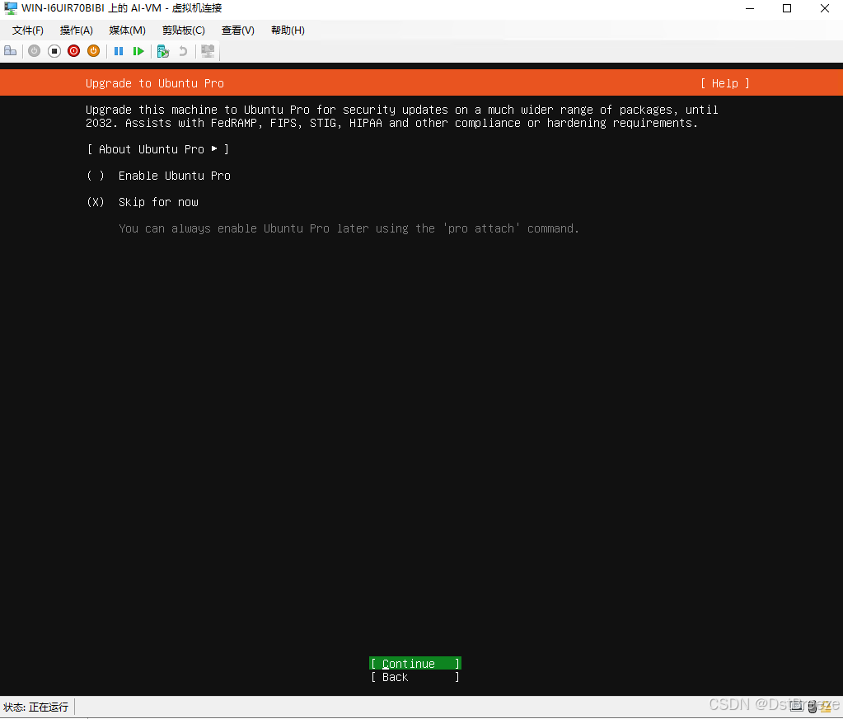Viewport: 843px width, 719px height.
Task: Click the Start virtual machine power icon
Action: 35,51
